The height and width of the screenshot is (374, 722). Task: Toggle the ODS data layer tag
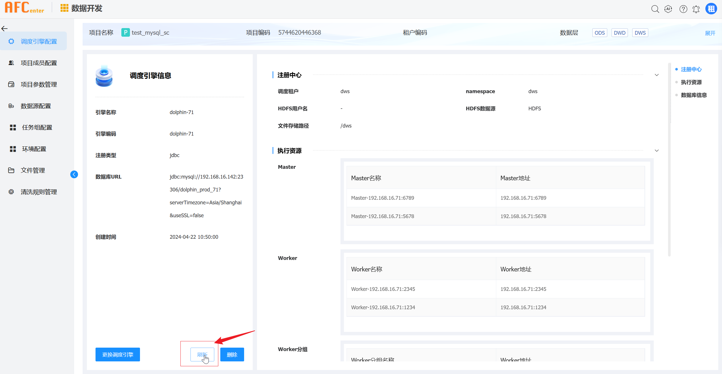point(600,33)
